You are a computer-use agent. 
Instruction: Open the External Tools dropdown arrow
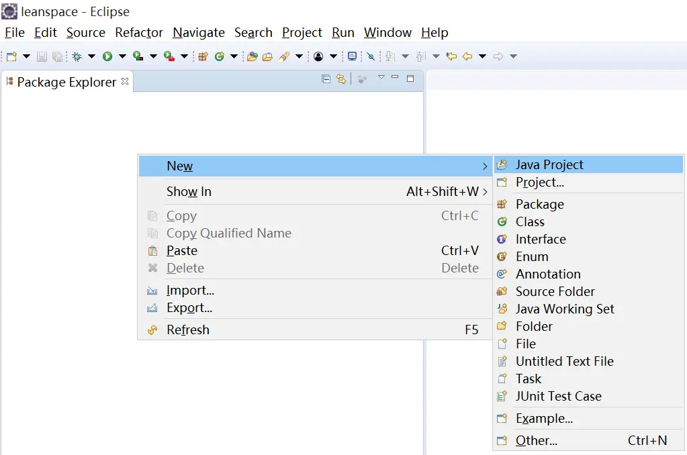click(184, 56)
